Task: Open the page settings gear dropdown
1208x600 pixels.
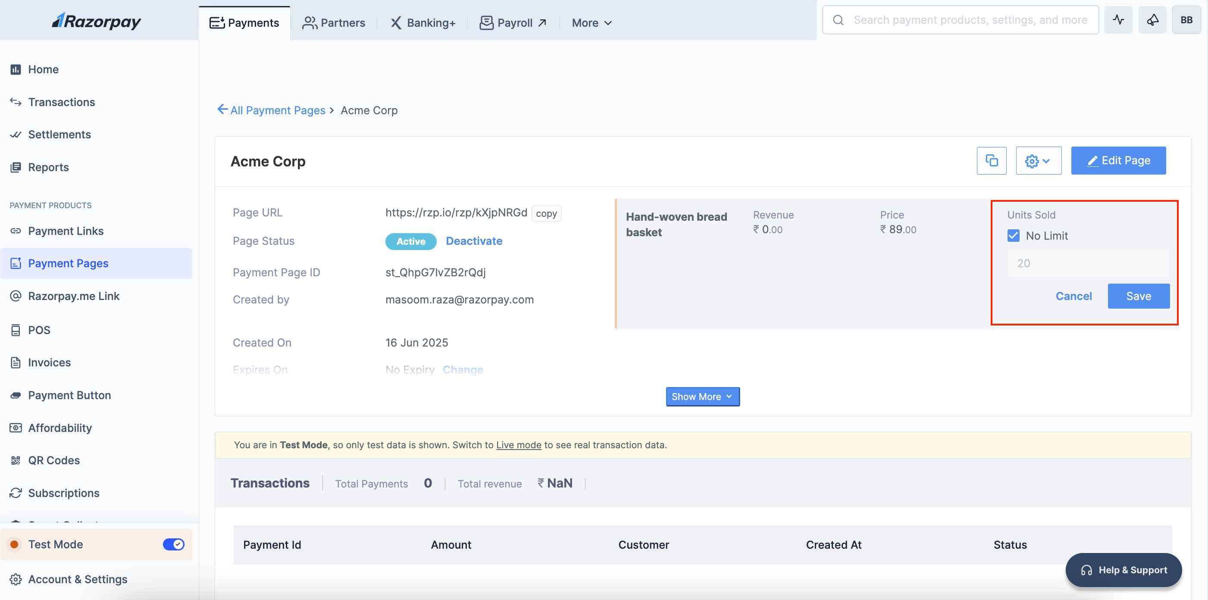Action: [1039, 161]
